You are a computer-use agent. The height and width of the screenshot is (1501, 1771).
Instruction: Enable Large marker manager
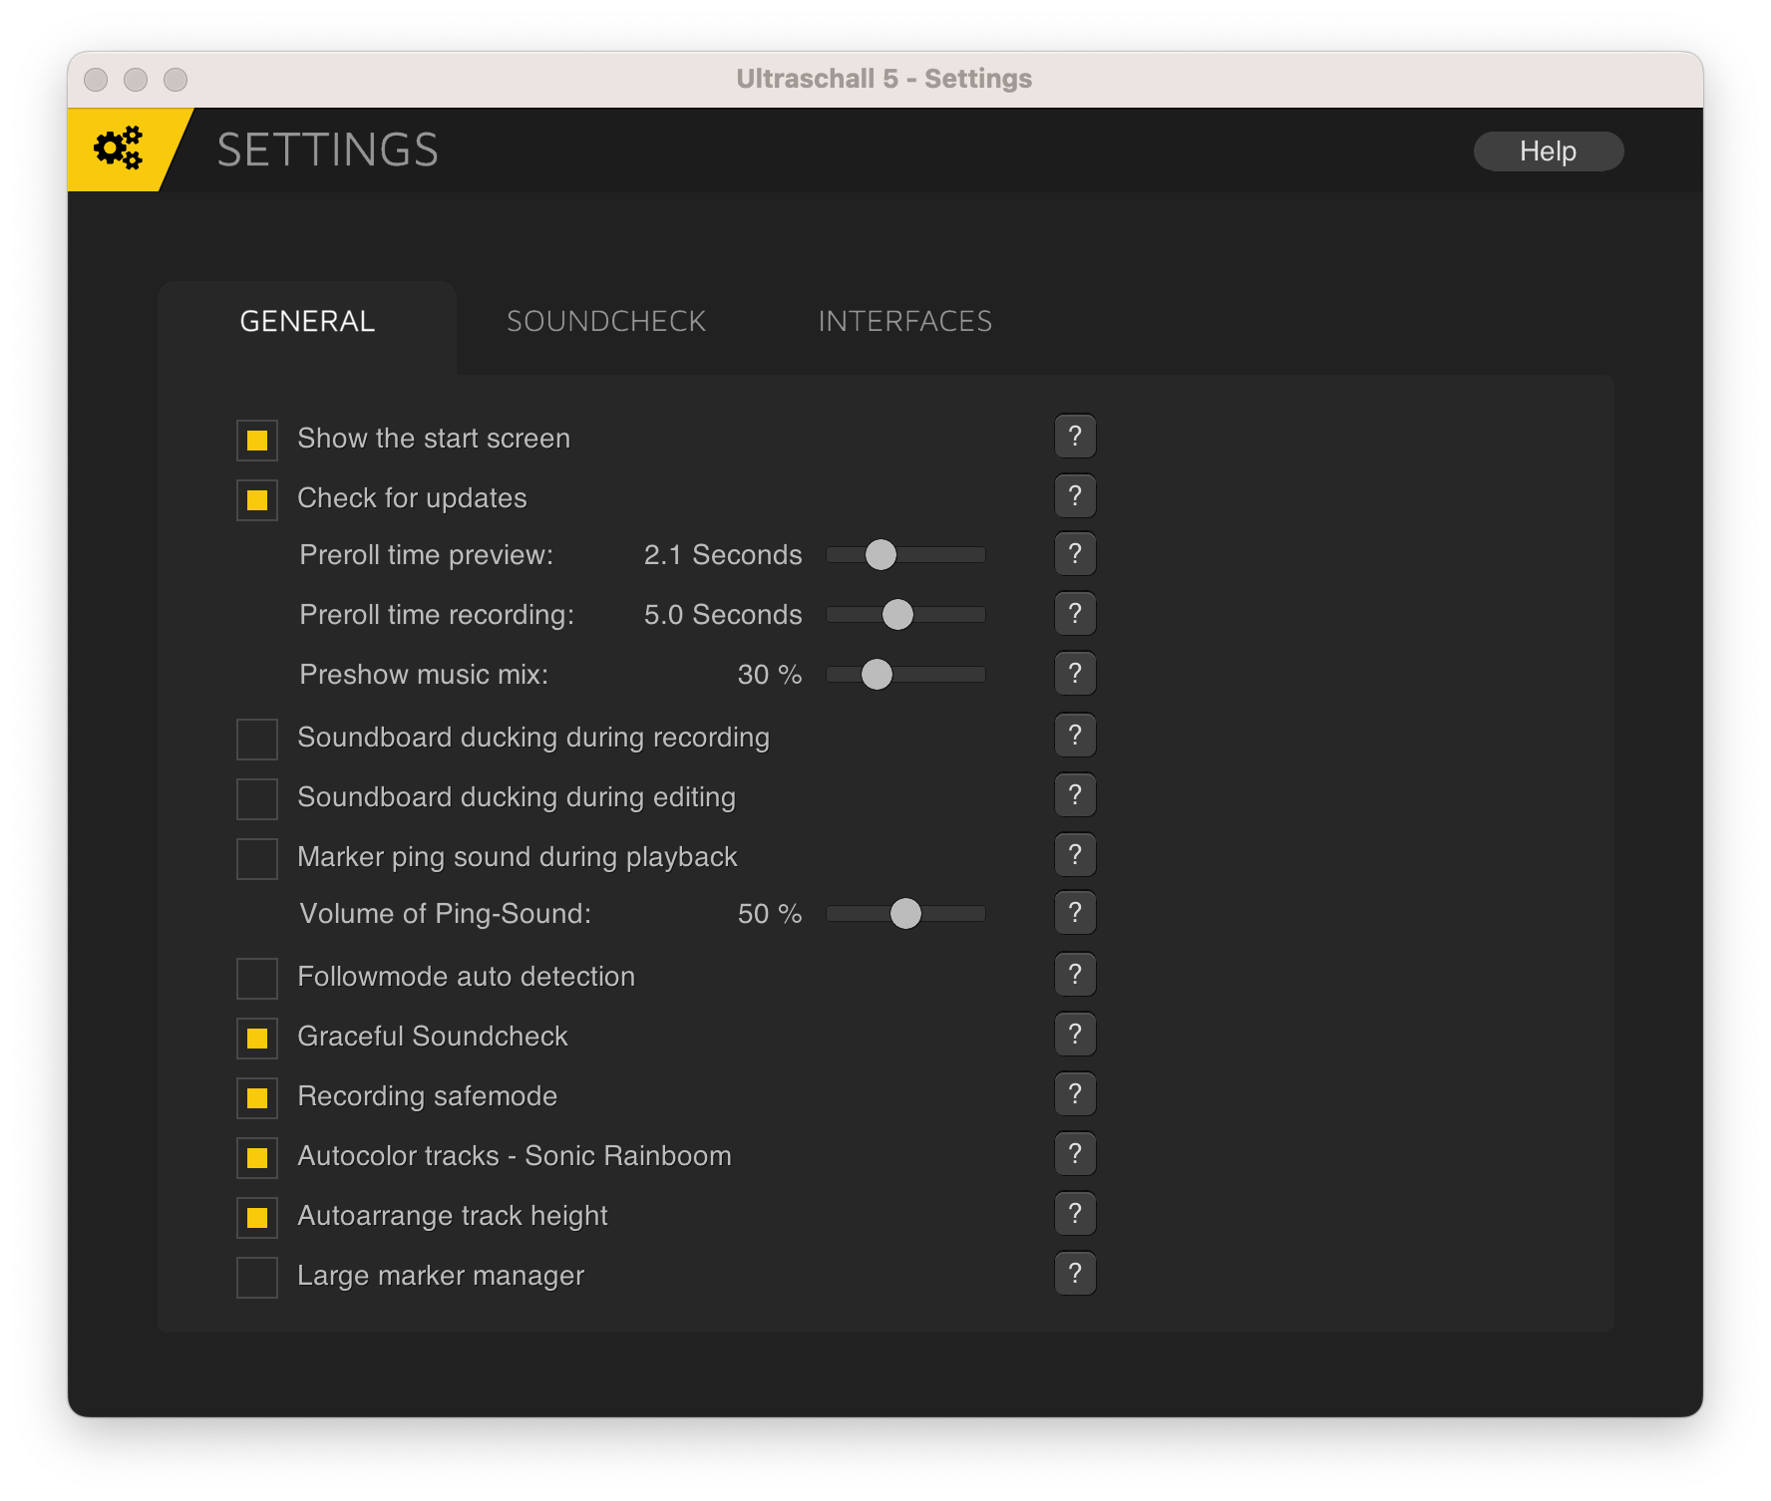click(x=257, y=1278)
